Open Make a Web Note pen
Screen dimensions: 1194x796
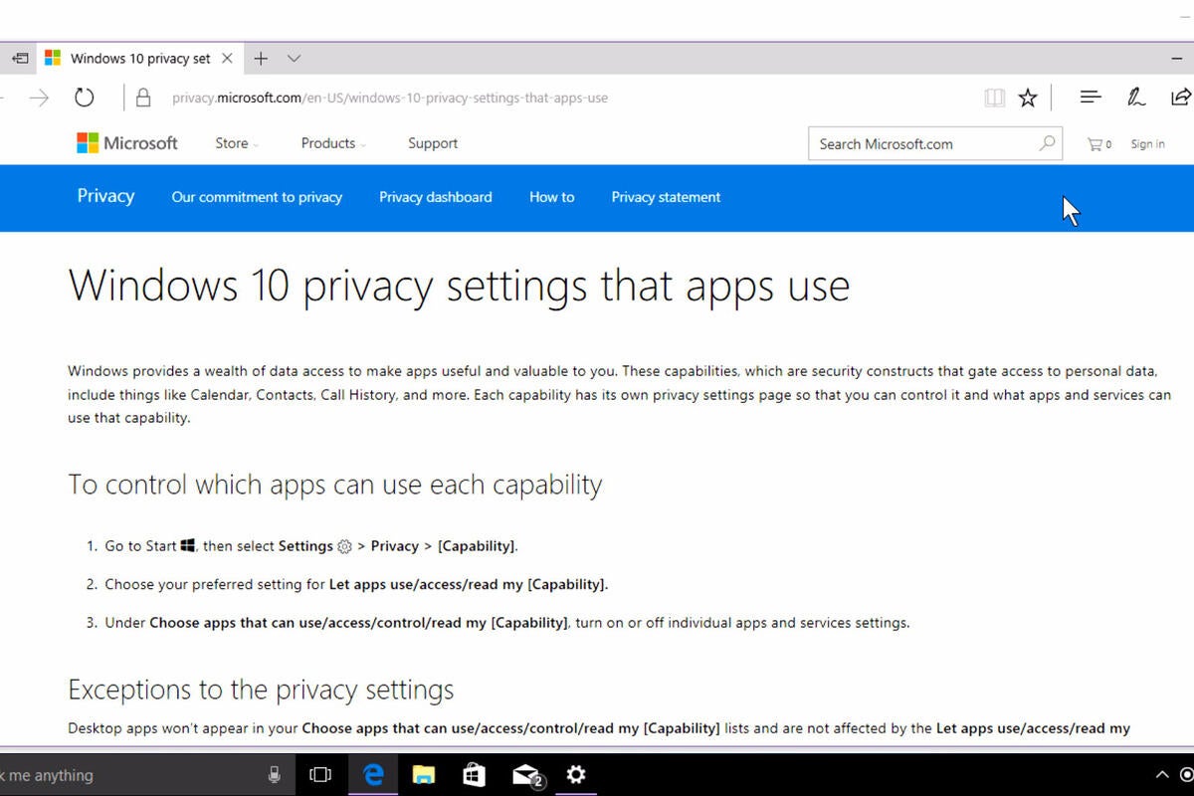(1135, 97)
